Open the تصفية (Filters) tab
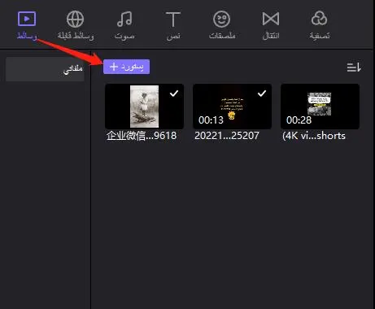The height and width of the screenshot is (309, 375). pyautogui.click(x=320, y=25)
